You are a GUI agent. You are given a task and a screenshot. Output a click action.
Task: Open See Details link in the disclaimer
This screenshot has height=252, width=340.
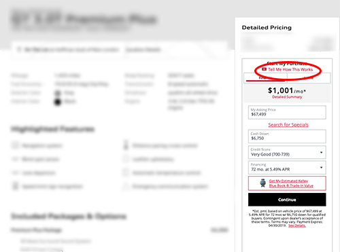297,226
